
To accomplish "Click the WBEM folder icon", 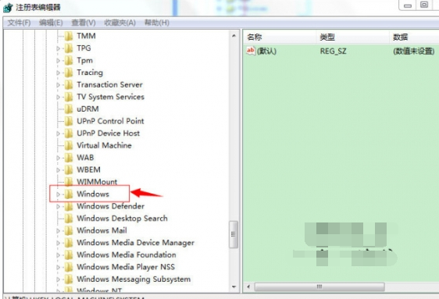I will (x=69, y=169).
